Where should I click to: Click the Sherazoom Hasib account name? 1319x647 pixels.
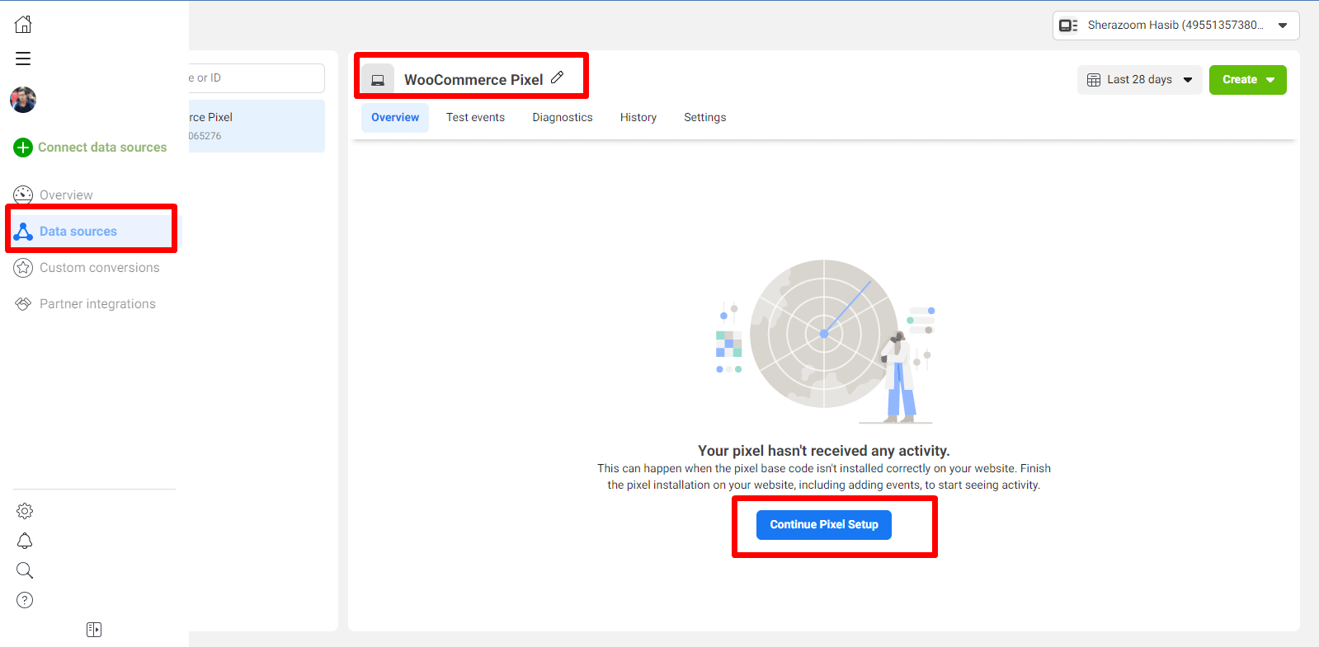point(1175,26)
